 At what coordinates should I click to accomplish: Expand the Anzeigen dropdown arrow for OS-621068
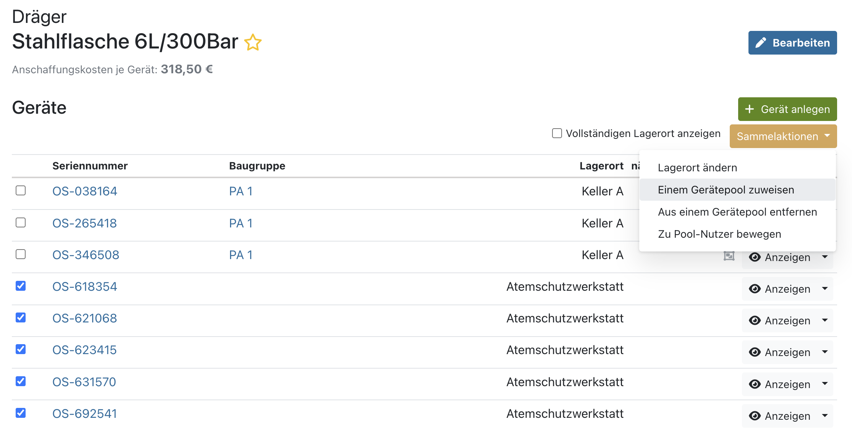point(825,321)
